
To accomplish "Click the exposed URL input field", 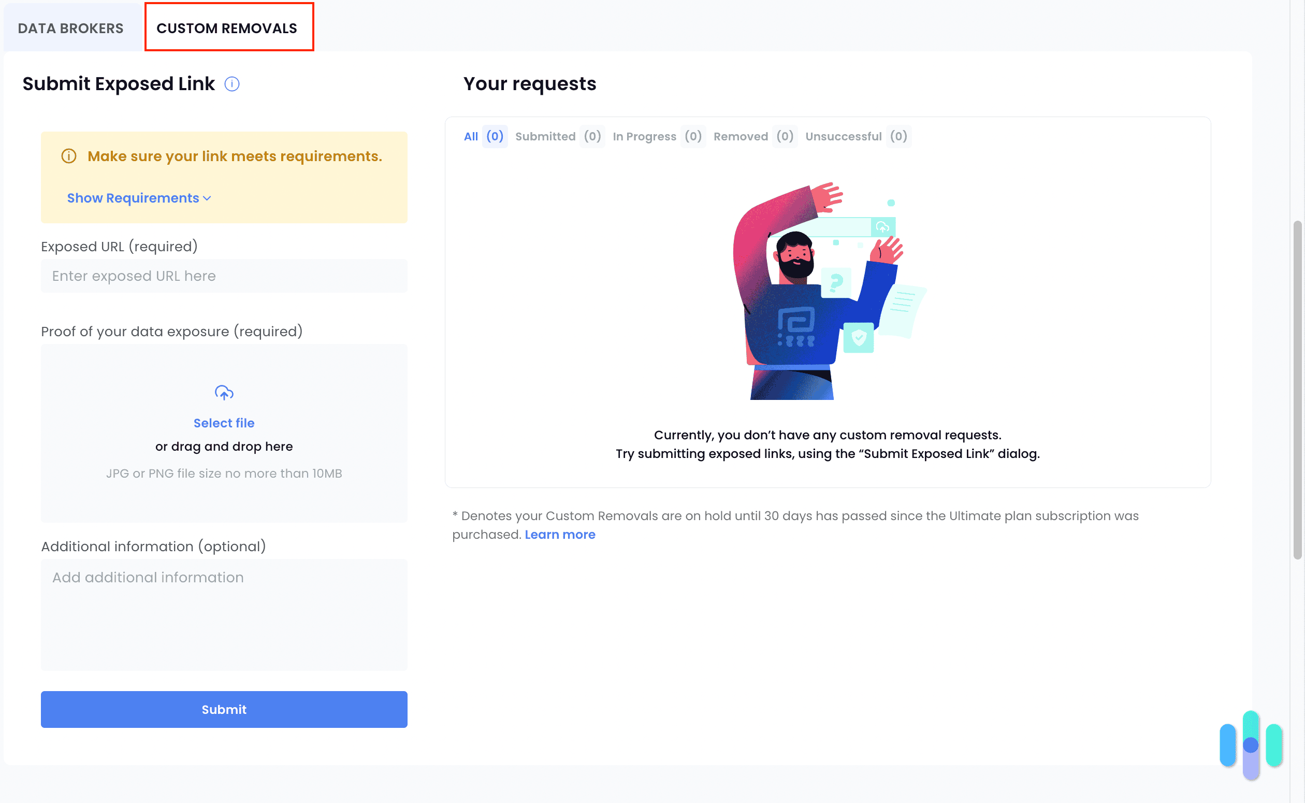I will [223, 276].
